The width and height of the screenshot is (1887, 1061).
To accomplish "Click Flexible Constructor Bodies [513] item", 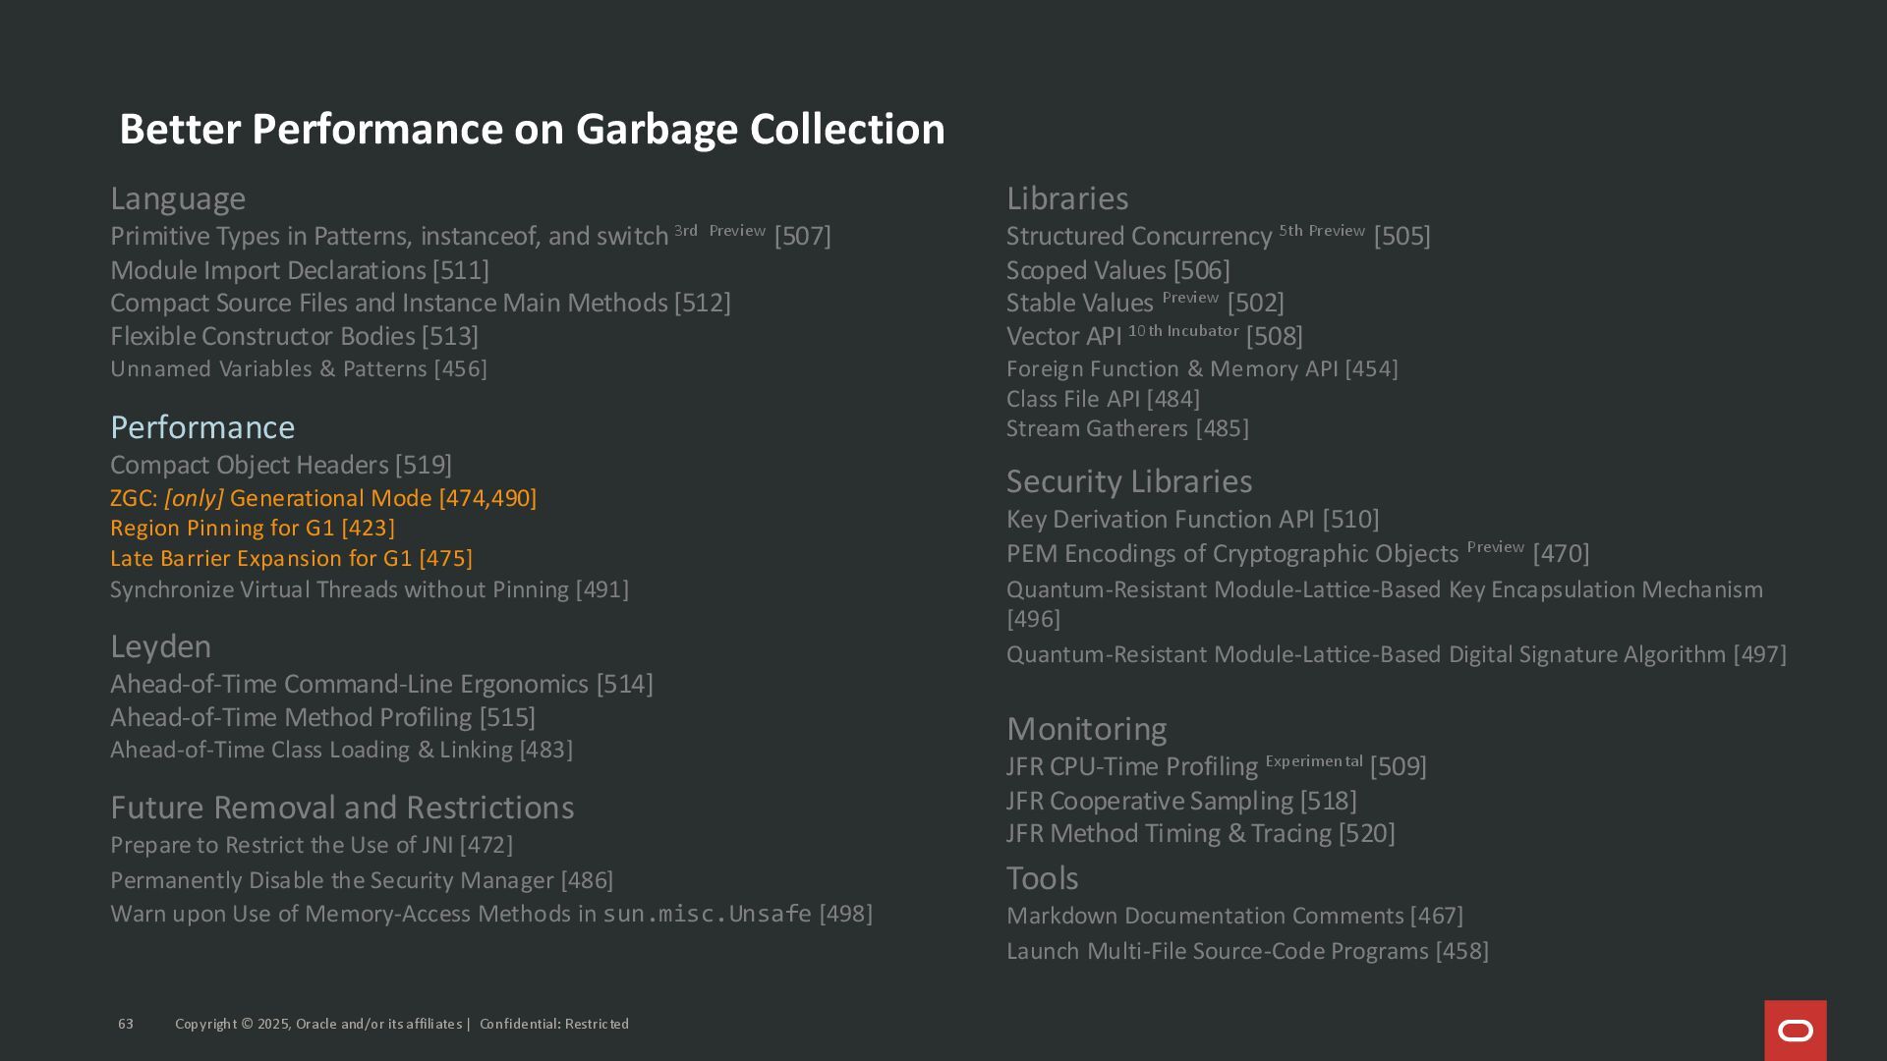I will [x=294, y=336].
